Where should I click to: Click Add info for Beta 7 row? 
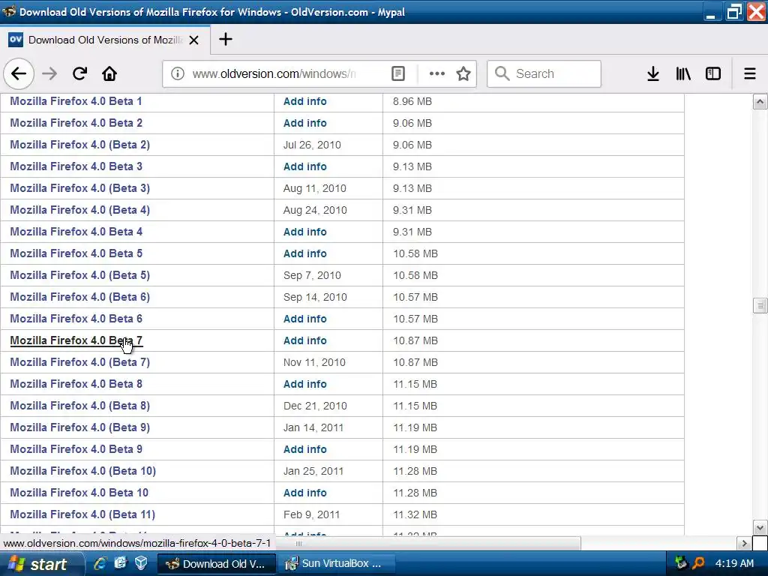coord(304,340)
